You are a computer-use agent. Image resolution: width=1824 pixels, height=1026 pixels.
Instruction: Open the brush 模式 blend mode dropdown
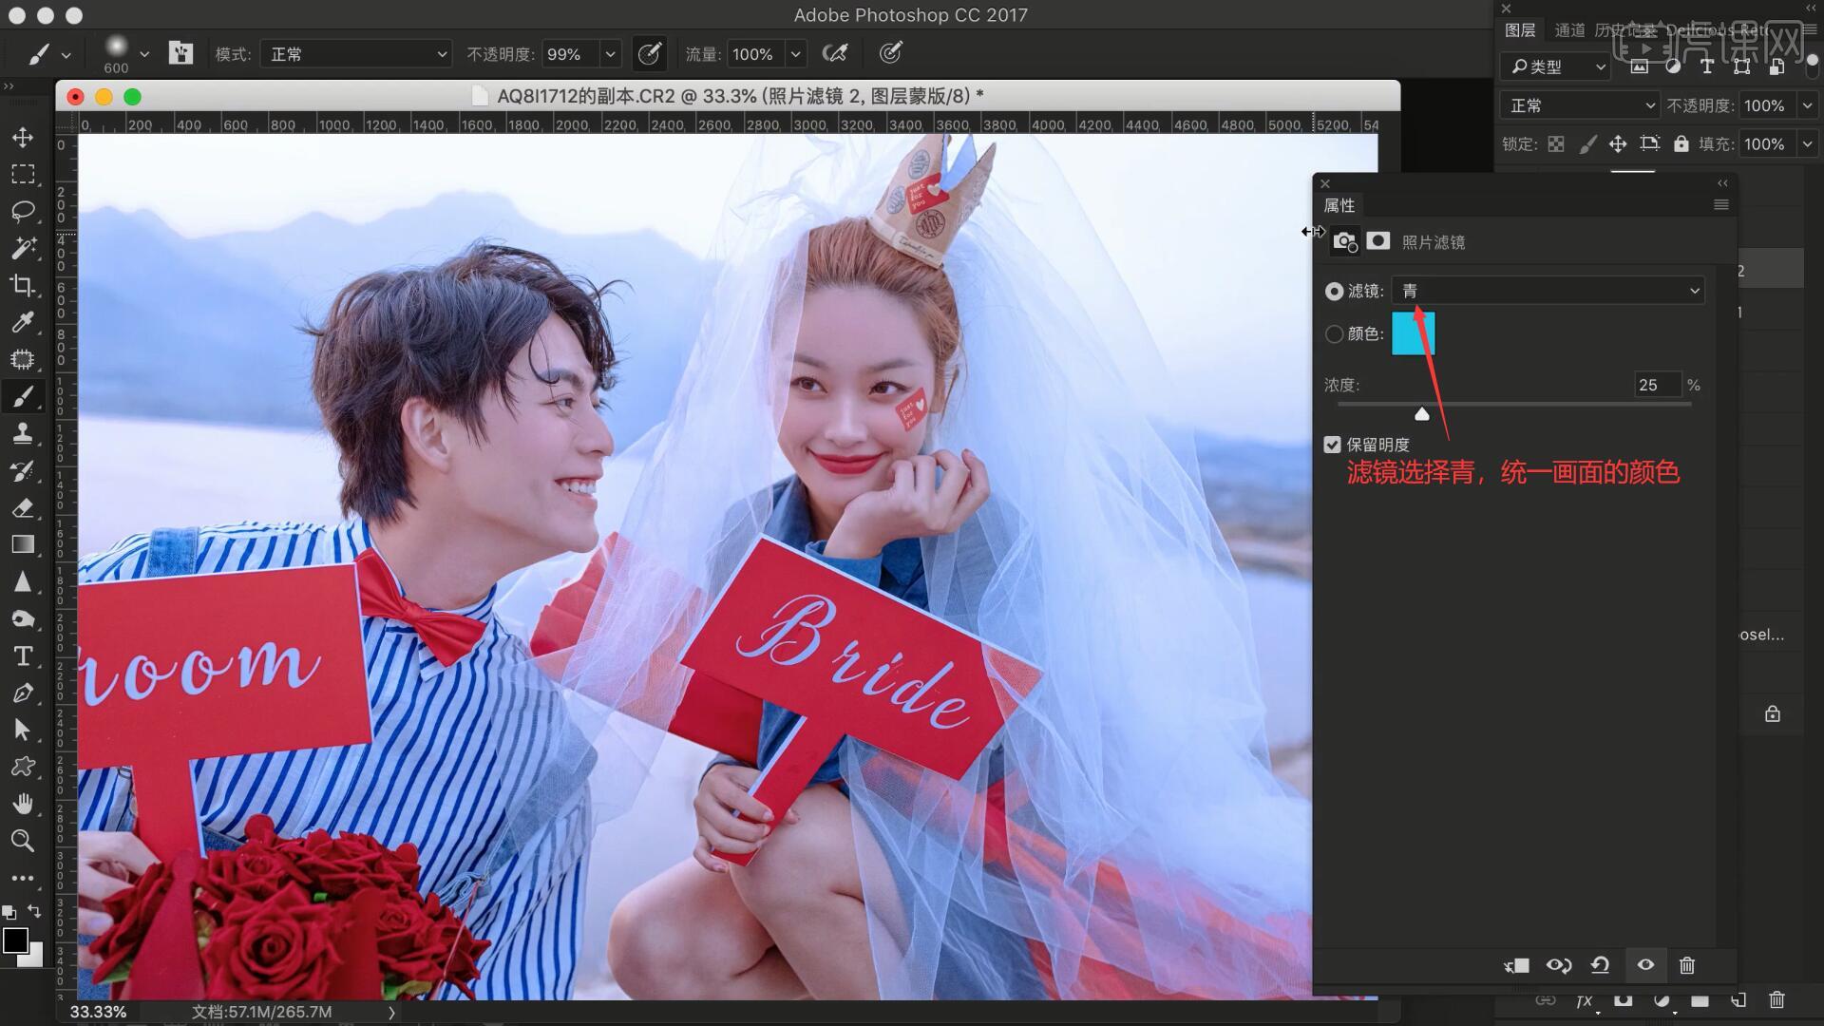(x=356, y=54)
